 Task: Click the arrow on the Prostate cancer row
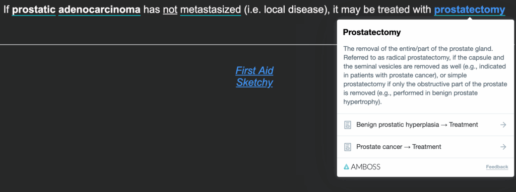[x=503, y=147]
